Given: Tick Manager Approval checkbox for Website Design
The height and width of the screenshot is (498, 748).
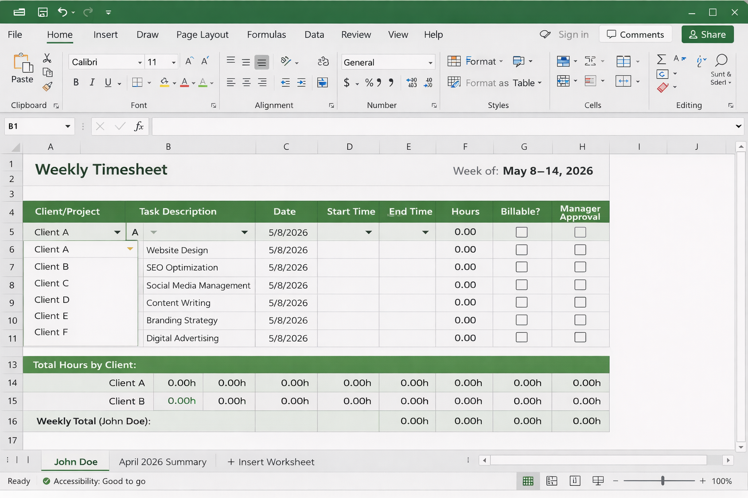Looking at the screenshot, I should [580, 250].
